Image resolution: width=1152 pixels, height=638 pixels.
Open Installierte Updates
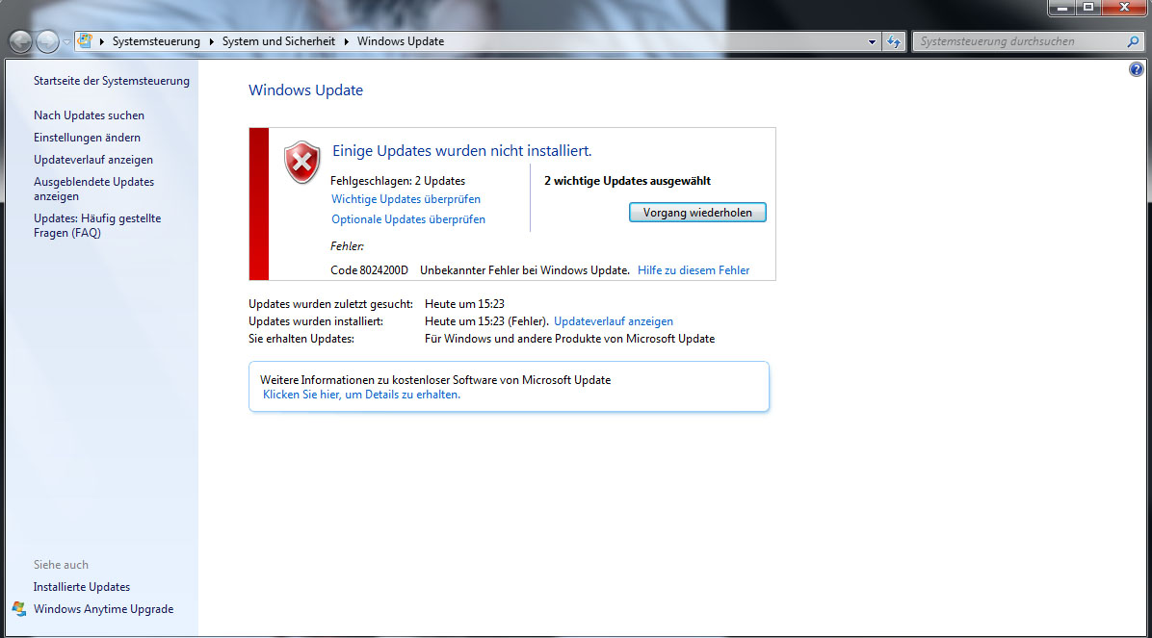coord(82,587)
